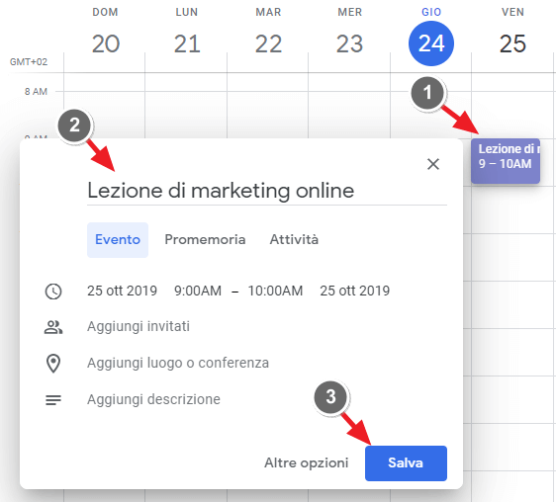Select the Evento tab
556x502 pixels.
118,240
